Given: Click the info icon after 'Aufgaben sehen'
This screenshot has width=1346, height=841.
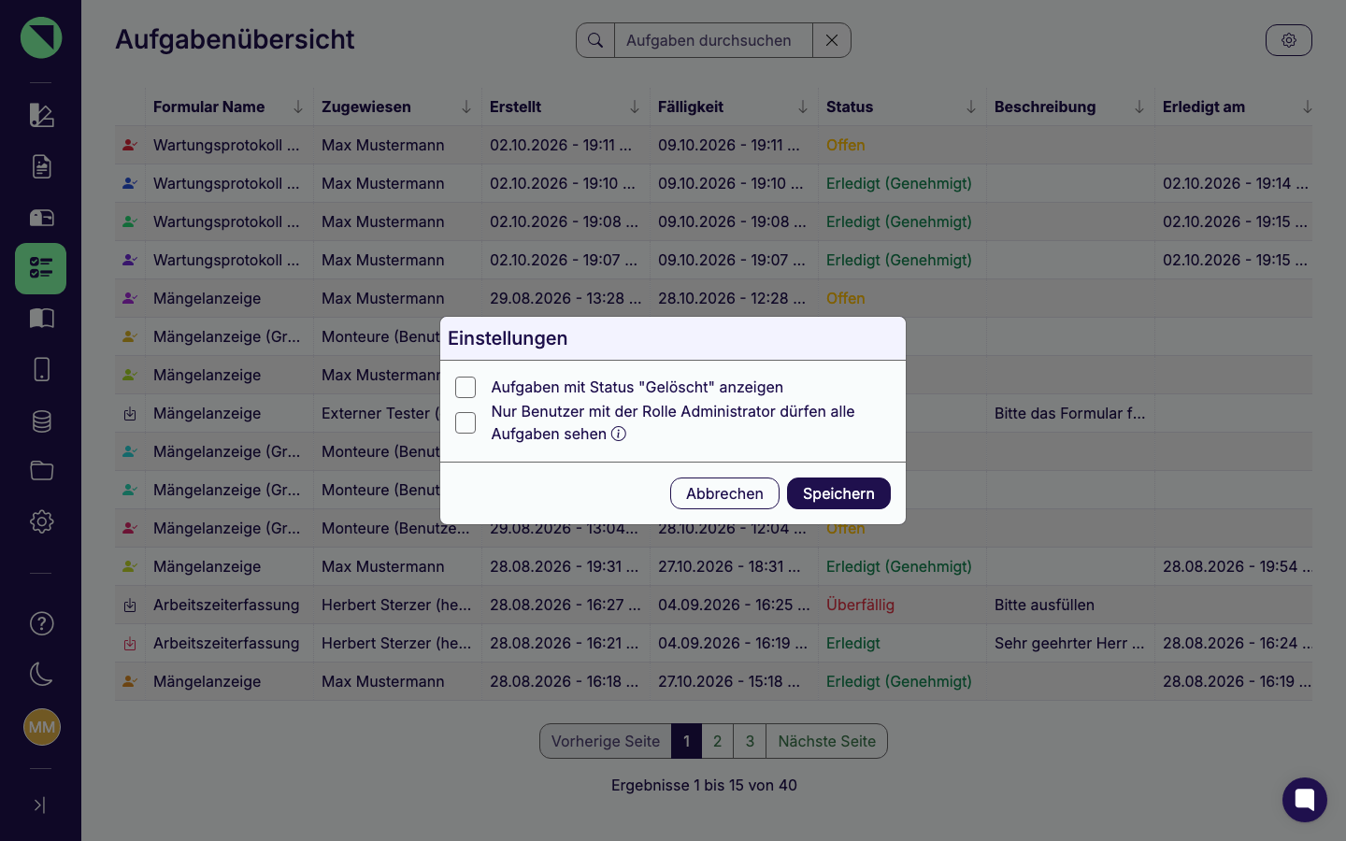Looking at the screenshot, I should pos(619,434).
